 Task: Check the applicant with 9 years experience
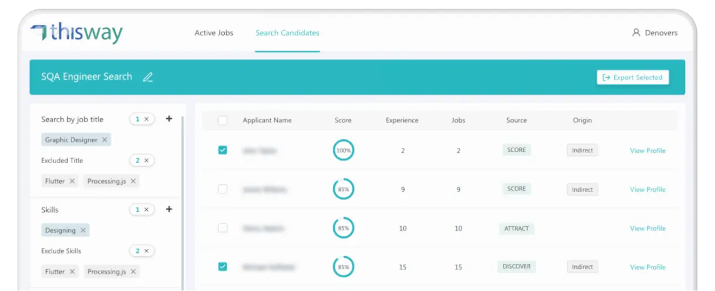[x=223, y=189]
